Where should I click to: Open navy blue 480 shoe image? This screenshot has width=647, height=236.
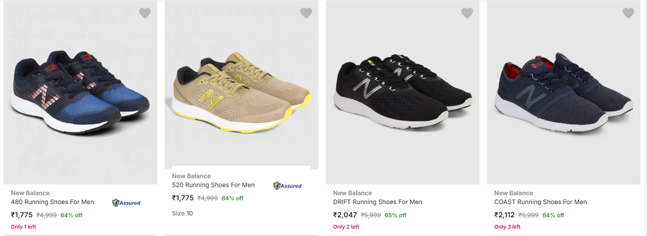click(x=80, y=93)
